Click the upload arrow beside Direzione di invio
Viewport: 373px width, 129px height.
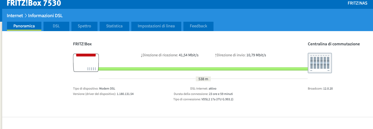pyautogui.click(x=216, y=55)
